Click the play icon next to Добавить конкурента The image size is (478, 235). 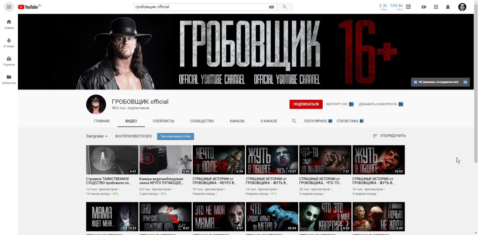pos(401,104)
